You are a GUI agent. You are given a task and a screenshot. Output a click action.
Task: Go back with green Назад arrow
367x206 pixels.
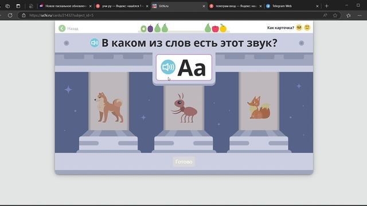[62, 29]
